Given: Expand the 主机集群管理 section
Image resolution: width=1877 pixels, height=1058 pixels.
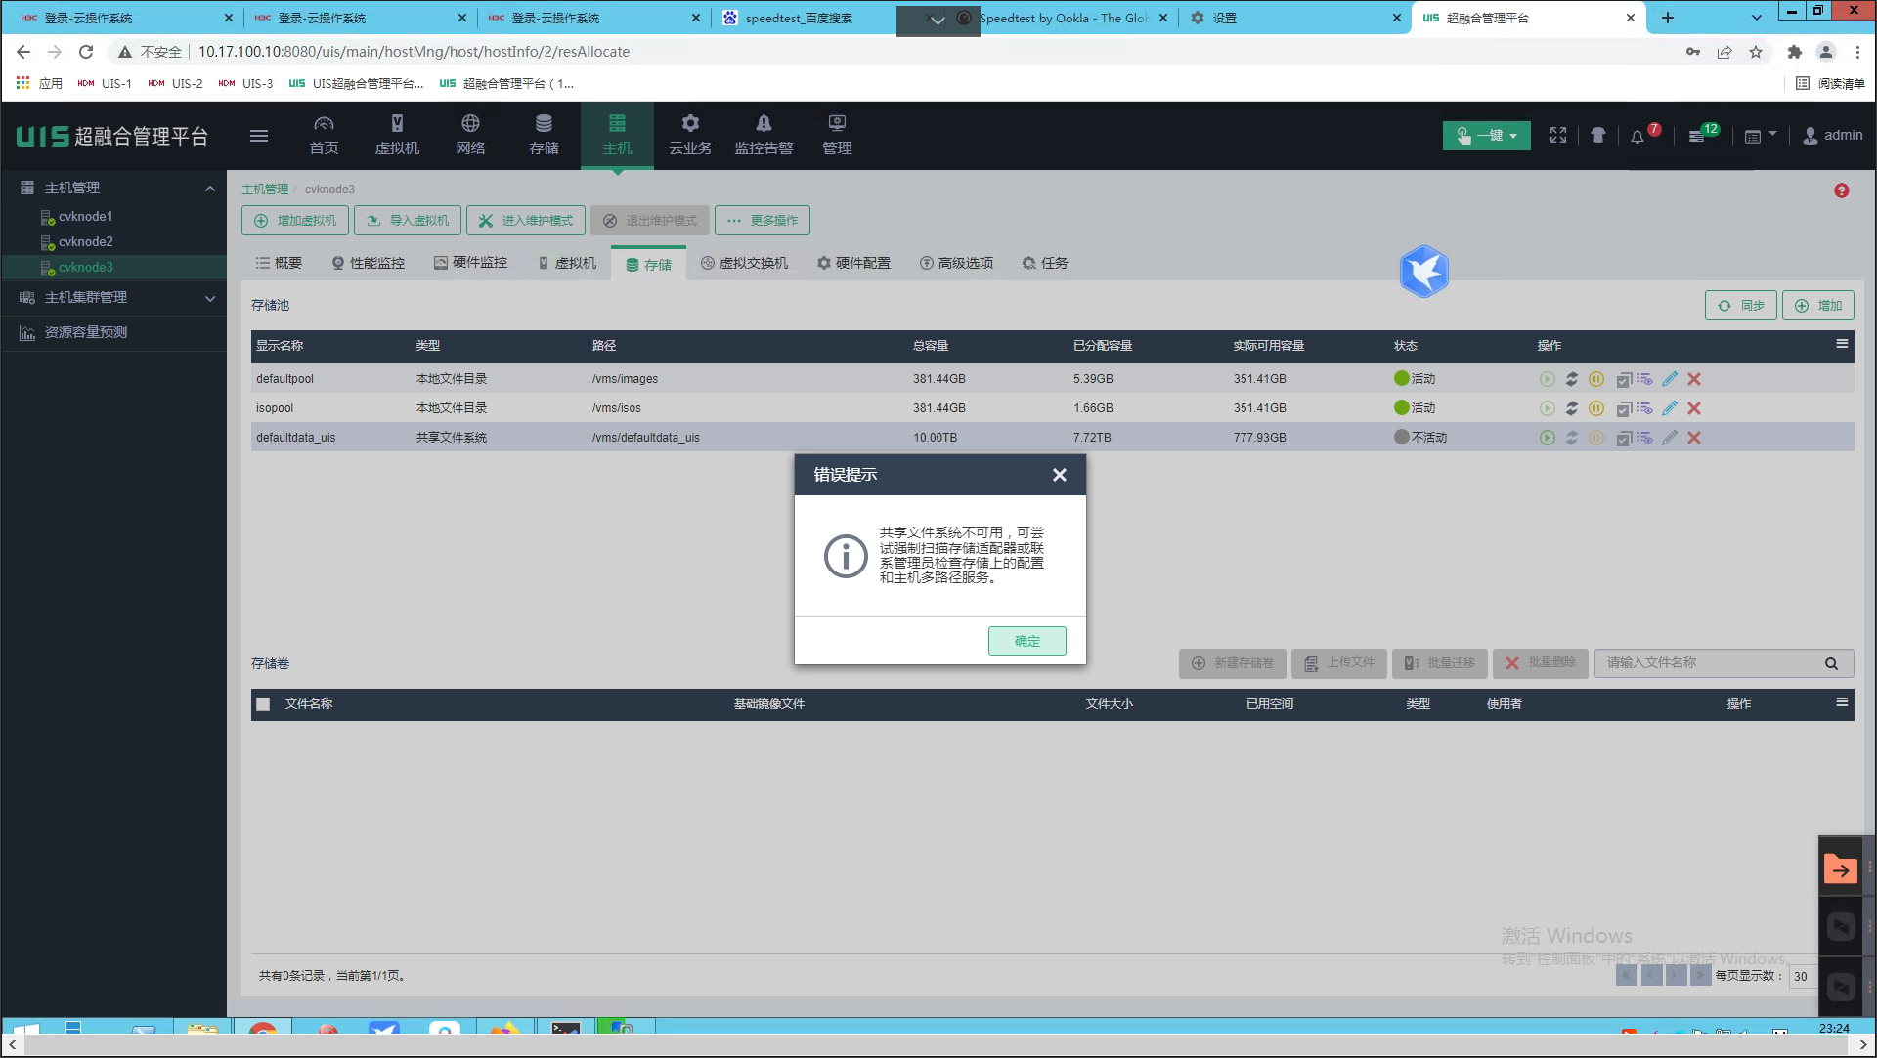Looking at the screenshot, I should tap(210, 298).
